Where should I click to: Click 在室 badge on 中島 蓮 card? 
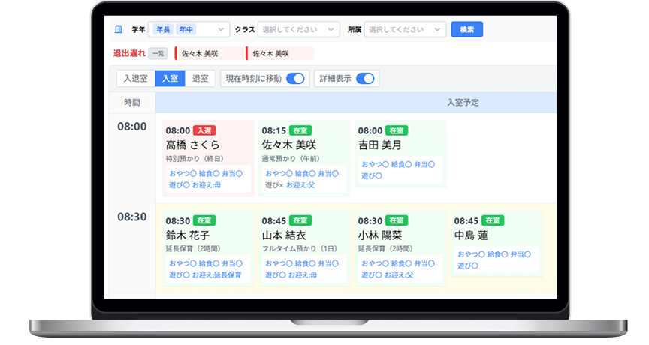click(493, 220)
